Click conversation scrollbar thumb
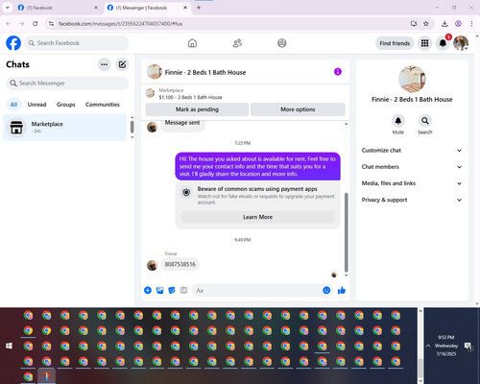Image resolution: width=480 pixels, height=384 pixels. 346,232
